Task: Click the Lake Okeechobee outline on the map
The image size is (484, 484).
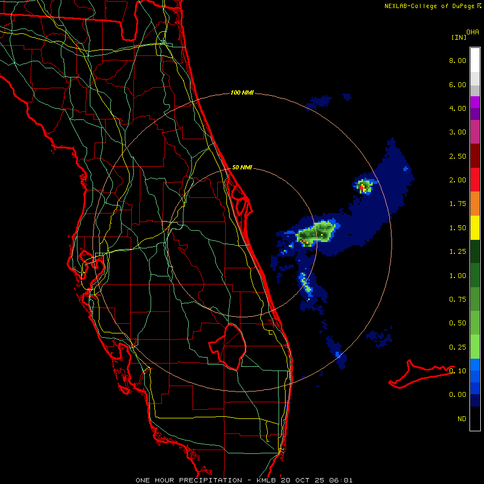Action: point(228,347)
